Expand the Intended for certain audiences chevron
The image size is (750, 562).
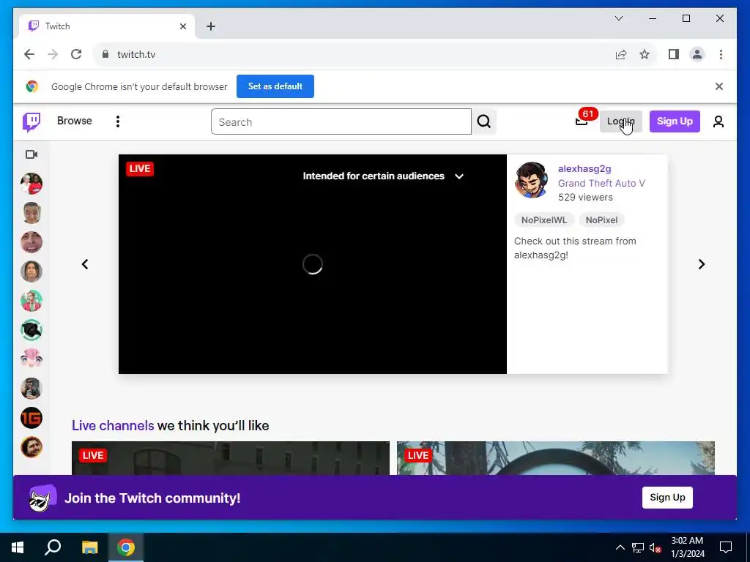[459, 176]
